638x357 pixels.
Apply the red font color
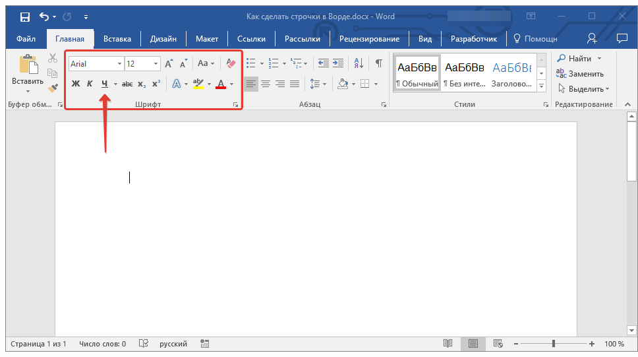point(221,84)
